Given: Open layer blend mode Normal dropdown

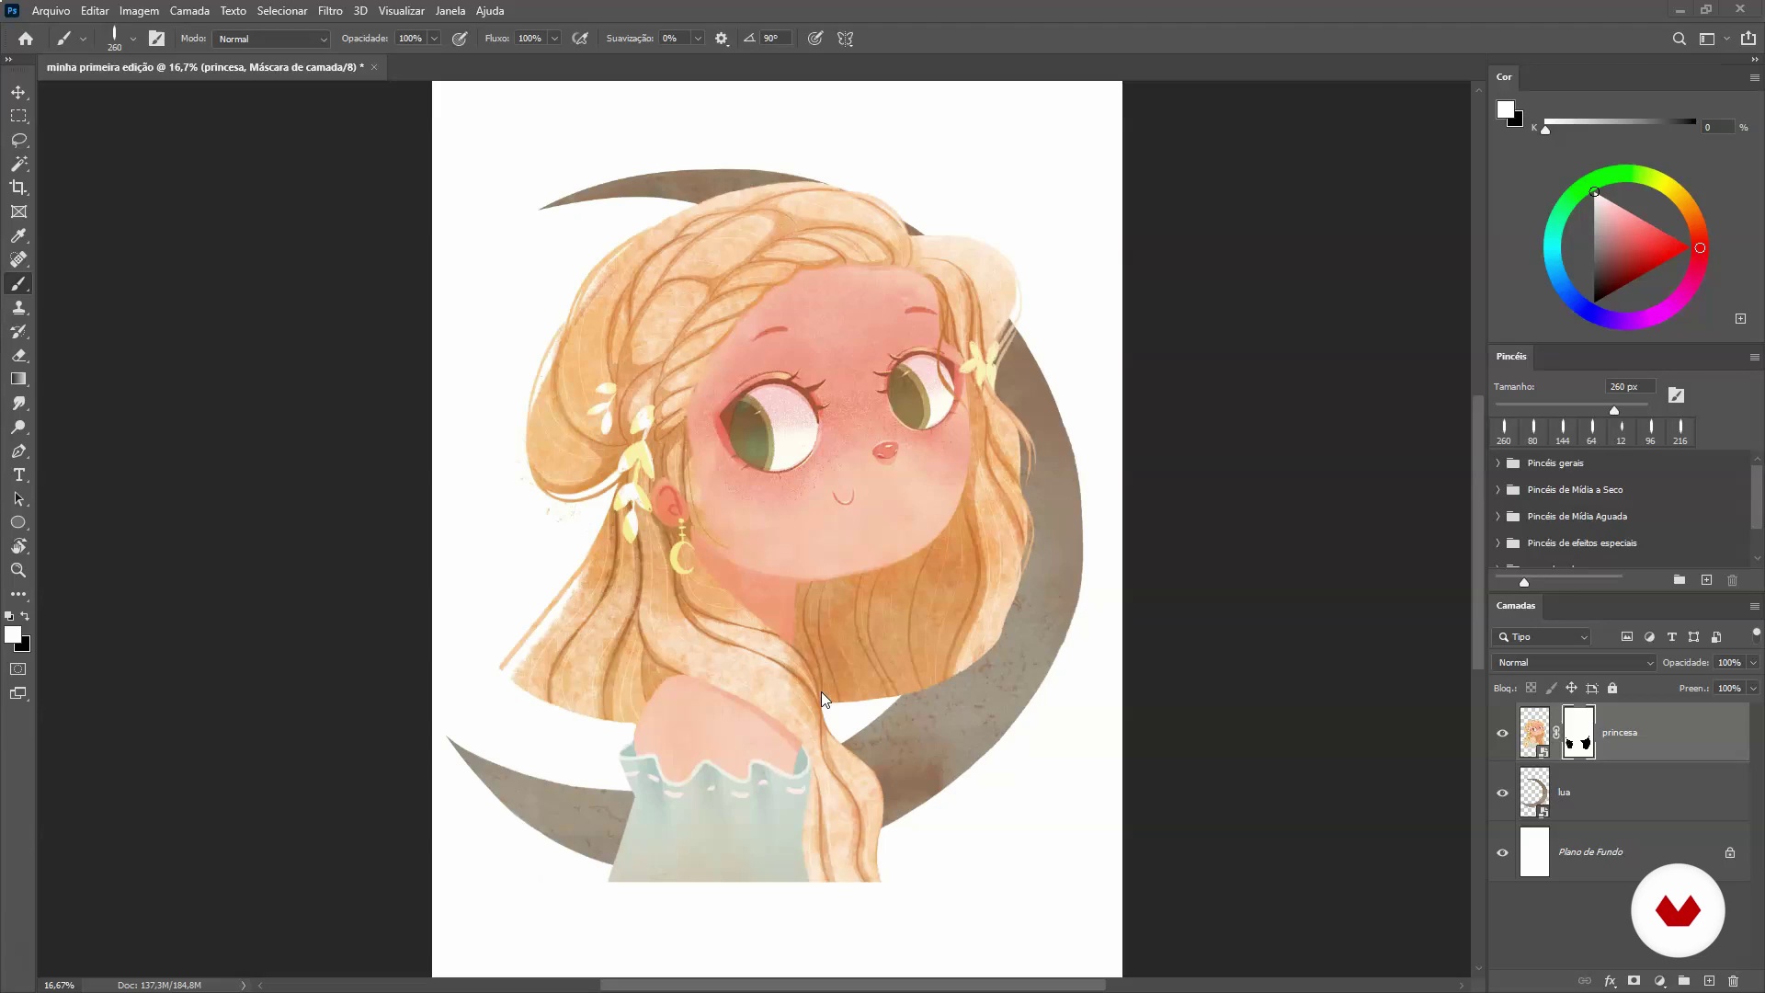Looking at the screenshot, I should coord(1573,663).
